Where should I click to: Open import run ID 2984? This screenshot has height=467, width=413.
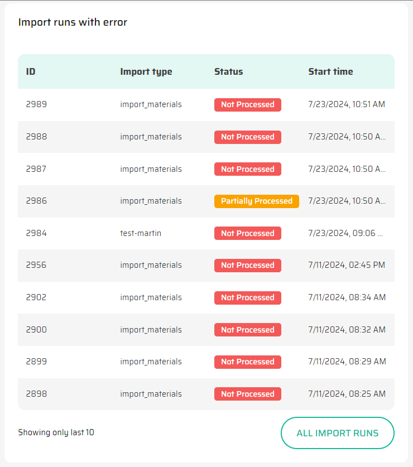click(36, 233)
